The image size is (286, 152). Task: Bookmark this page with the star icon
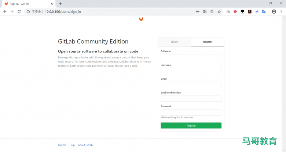[x=219, y=12]
